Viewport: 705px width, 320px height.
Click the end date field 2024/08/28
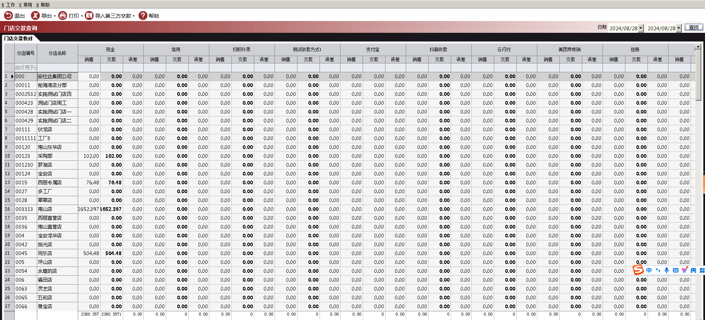pyautogui.click(x=661, y=28)
